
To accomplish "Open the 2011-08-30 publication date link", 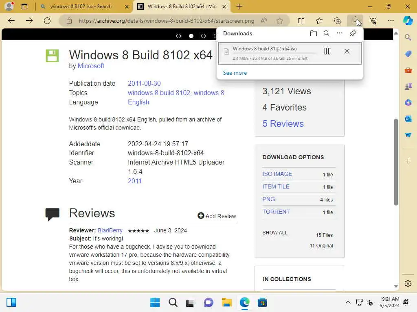I will click(144, 83).
